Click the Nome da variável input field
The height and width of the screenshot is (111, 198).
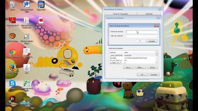click(x=142, y=32)
